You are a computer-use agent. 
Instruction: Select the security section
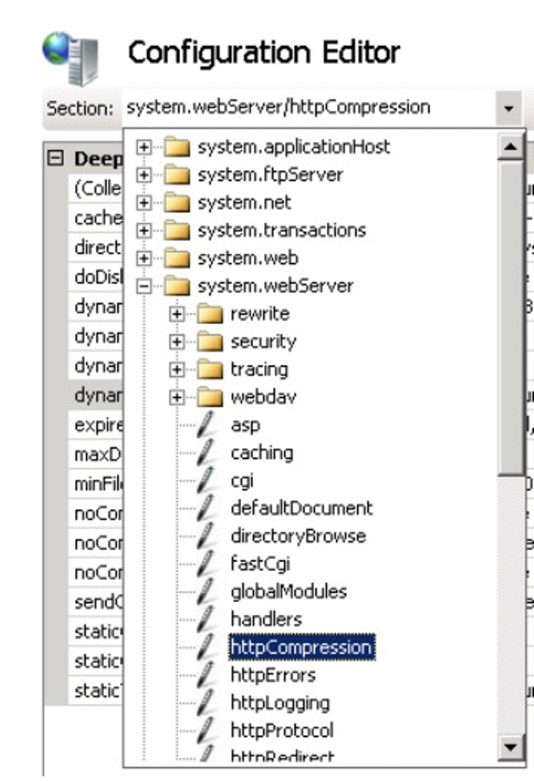263,342
